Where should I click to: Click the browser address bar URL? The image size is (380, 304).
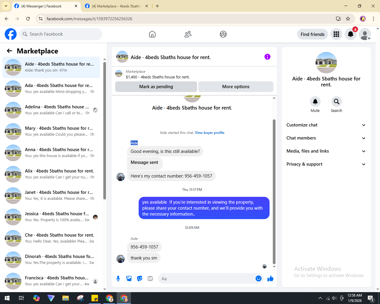(x=89, y=19)
